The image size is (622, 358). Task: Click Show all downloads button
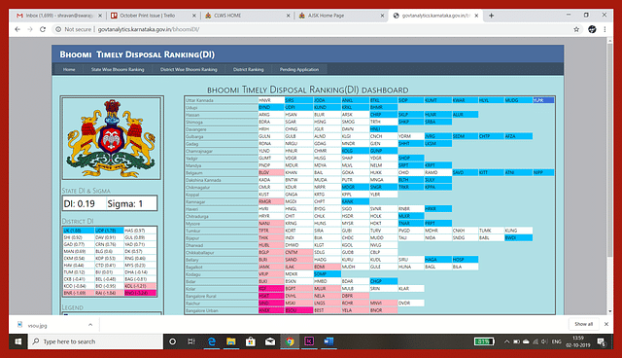pyautogui.click(x=583, y=324)
